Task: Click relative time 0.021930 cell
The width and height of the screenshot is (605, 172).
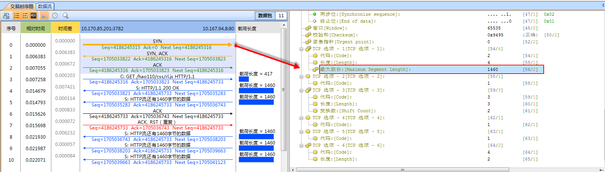Action: click(36, 137)
